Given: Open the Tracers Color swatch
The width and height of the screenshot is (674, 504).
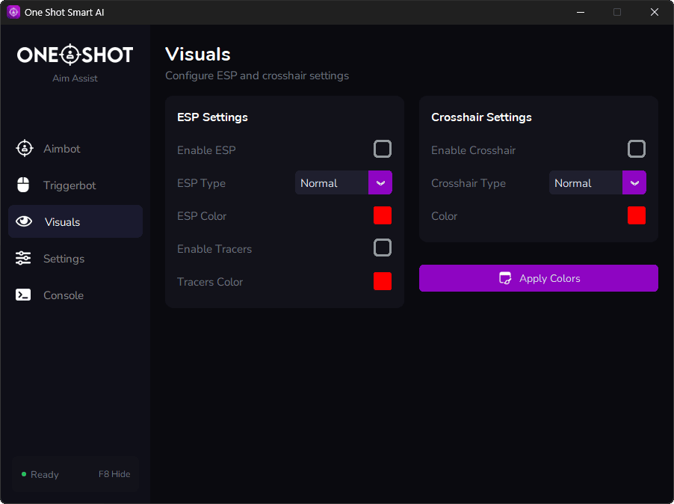Looking at the screenshot, I should point(383,281).
